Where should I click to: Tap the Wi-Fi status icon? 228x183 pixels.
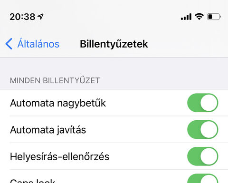[199, 17]
